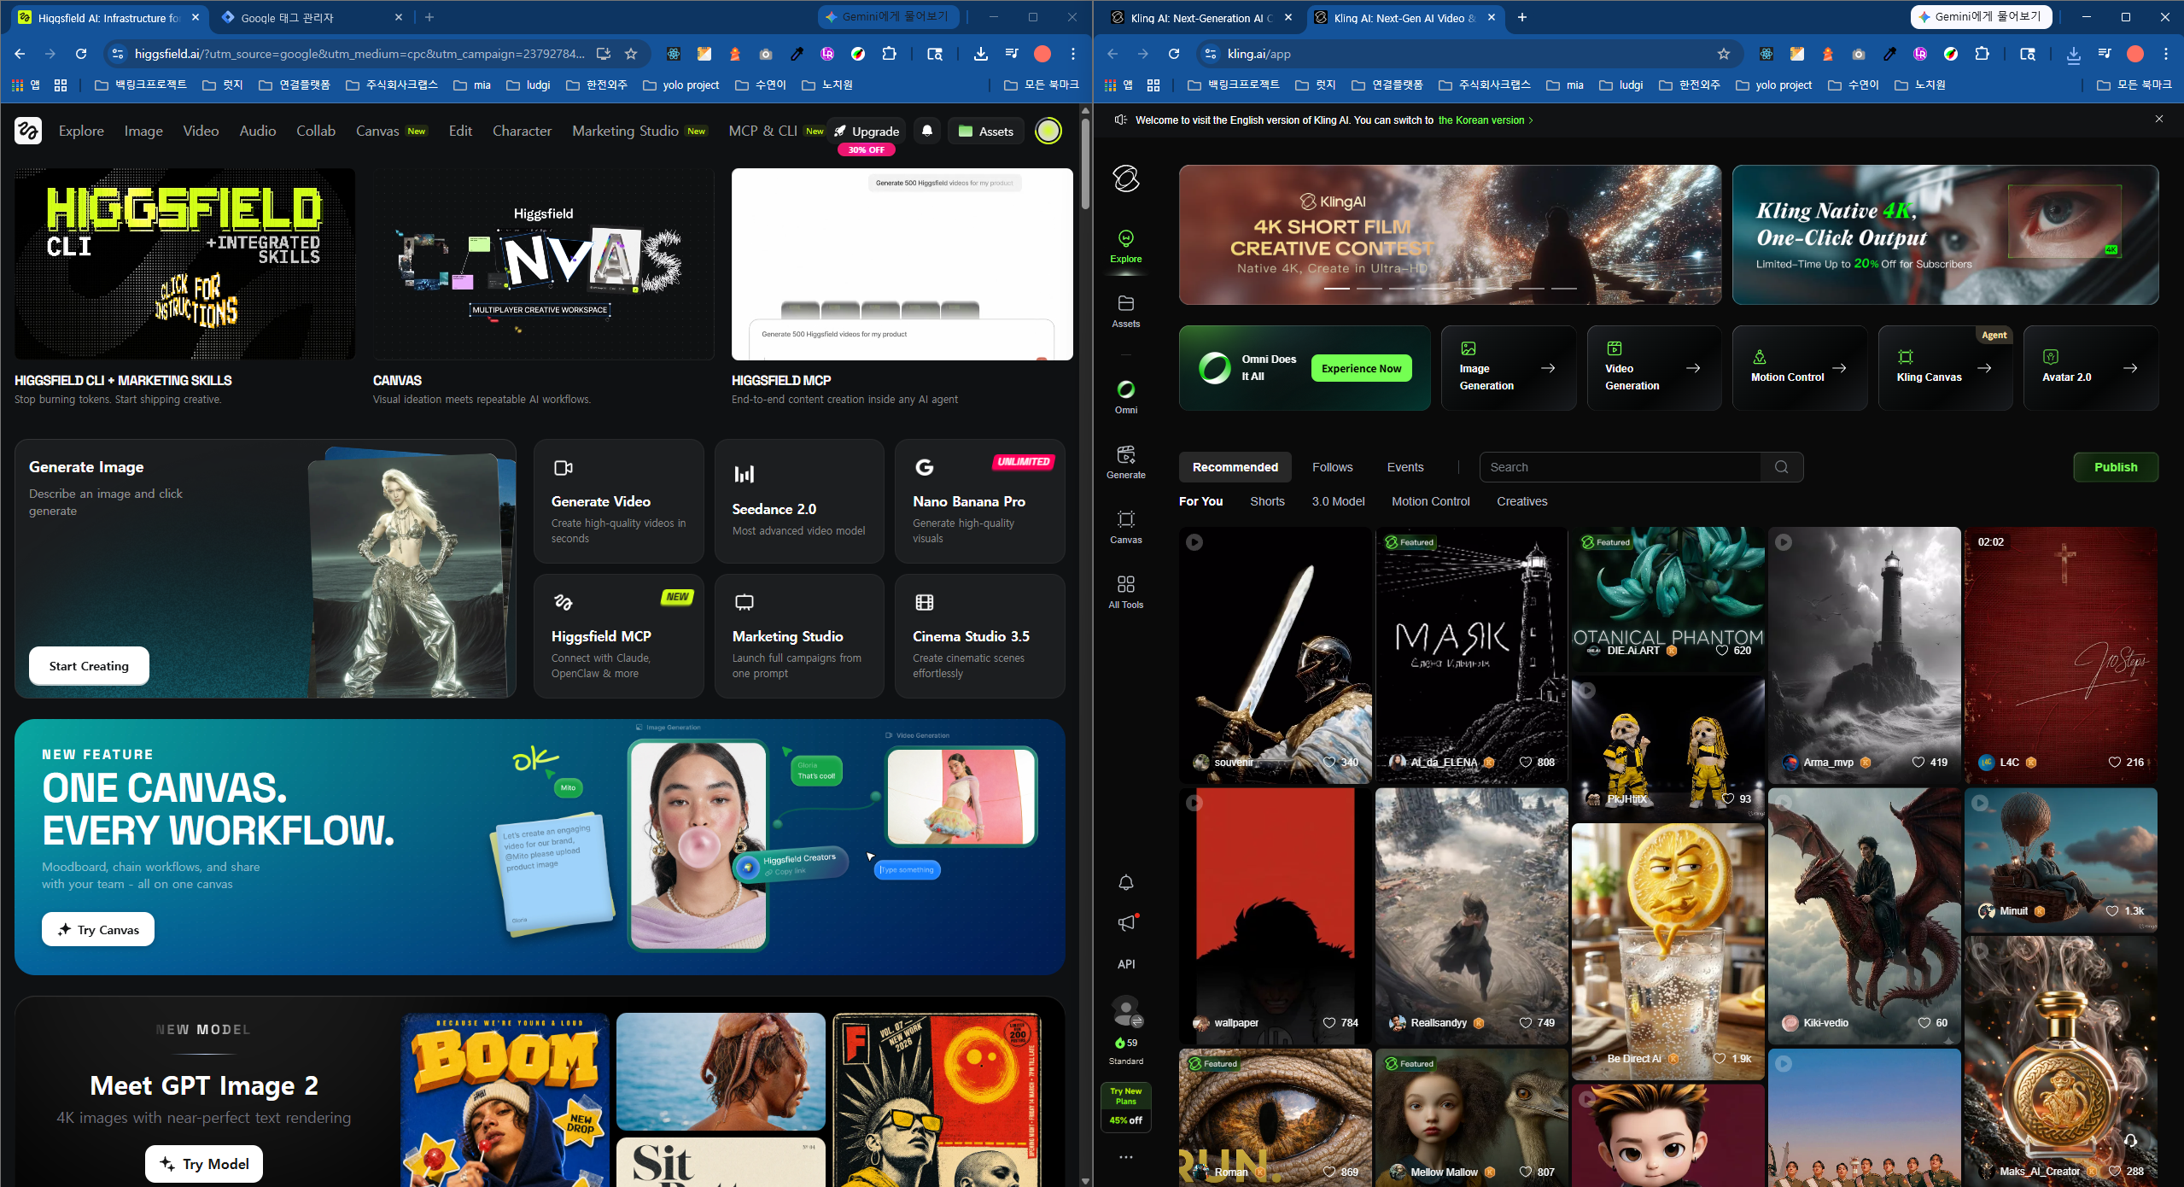Like the wallpaper post

click(x=1329, y=1023)
